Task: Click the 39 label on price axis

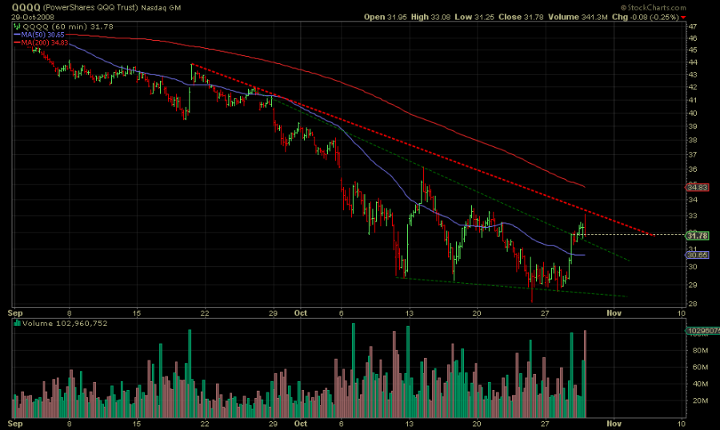Action: point(693,126)
